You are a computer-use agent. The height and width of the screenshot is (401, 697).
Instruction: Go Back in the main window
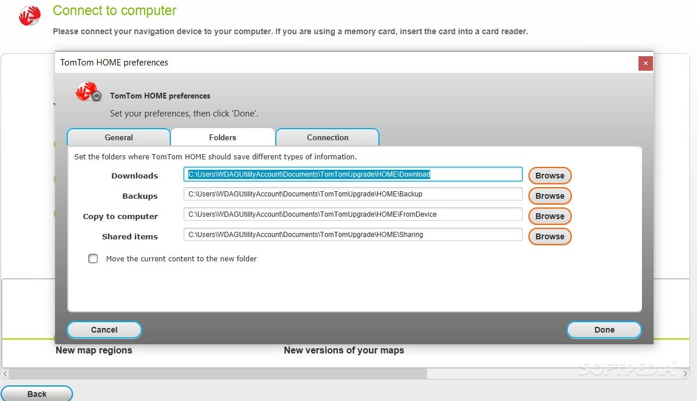point(37,394)
